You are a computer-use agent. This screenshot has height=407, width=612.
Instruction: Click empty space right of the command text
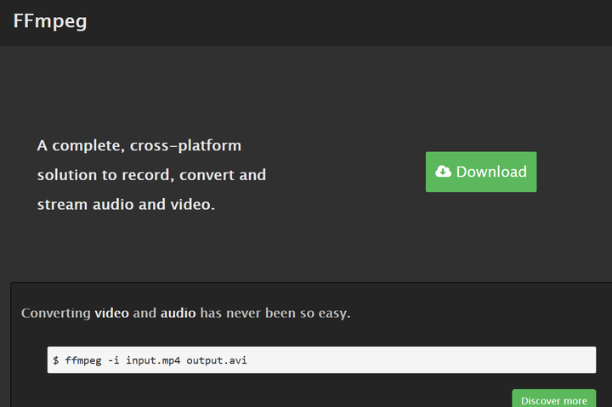click(x=425, y=360)
